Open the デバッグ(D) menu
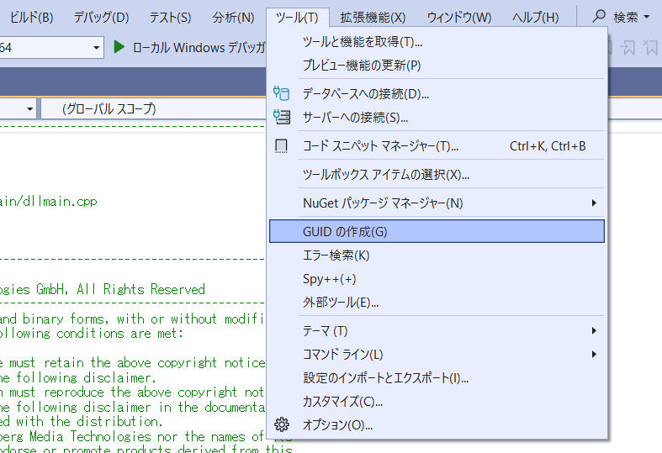This screenshot has width=662, height=453. pyautogui.click(x=101, y=17)
